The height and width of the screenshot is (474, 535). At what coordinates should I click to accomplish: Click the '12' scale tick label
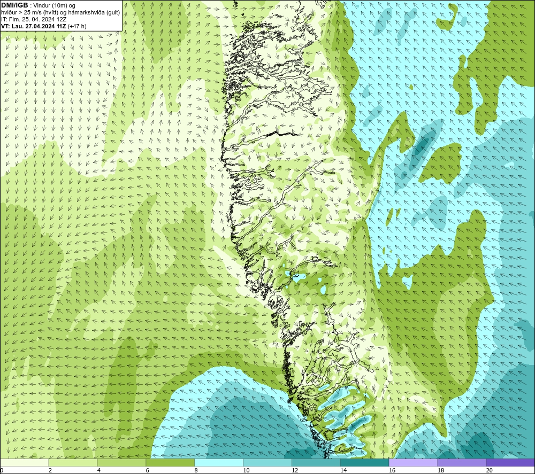[x=295, y=470]
